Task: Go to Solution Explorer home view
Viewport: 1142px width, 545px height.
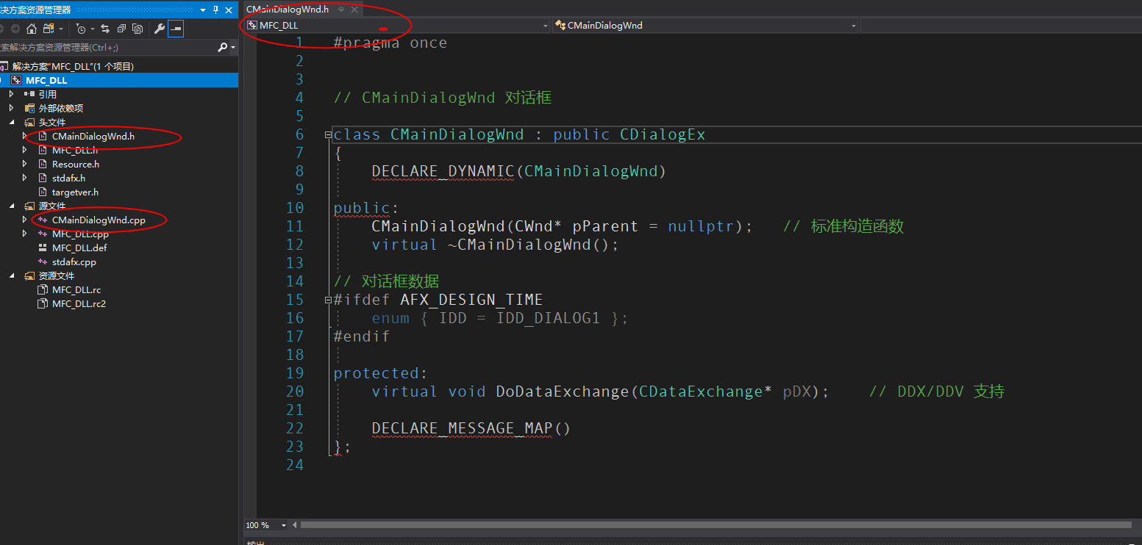Action: (31, 29)
